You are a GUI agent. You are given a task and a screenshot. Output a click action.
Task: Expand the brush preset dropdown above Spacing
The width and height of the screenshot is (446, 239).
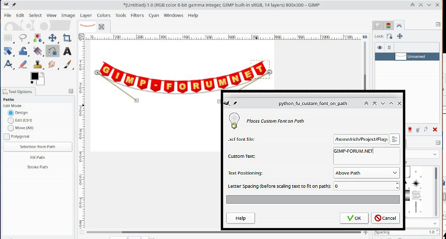pos(435,223)
